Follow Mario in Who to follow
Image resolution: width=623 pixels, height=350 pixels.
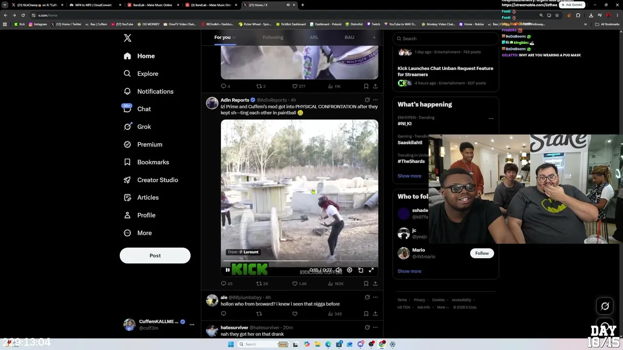[x=482, y=253]
